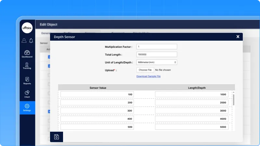Select the Length/Depth 1000 field
The image size is (260, 146).
191,94
